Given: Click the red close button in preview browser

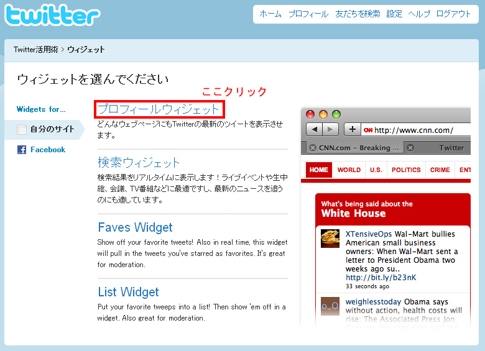Looking at the screenshot, I should 310,114.
